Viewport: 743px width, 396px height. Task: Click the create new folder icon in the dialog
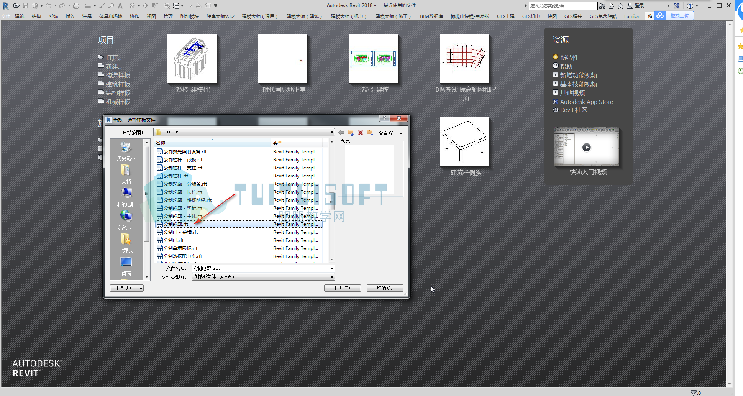(x=370, y=133)
